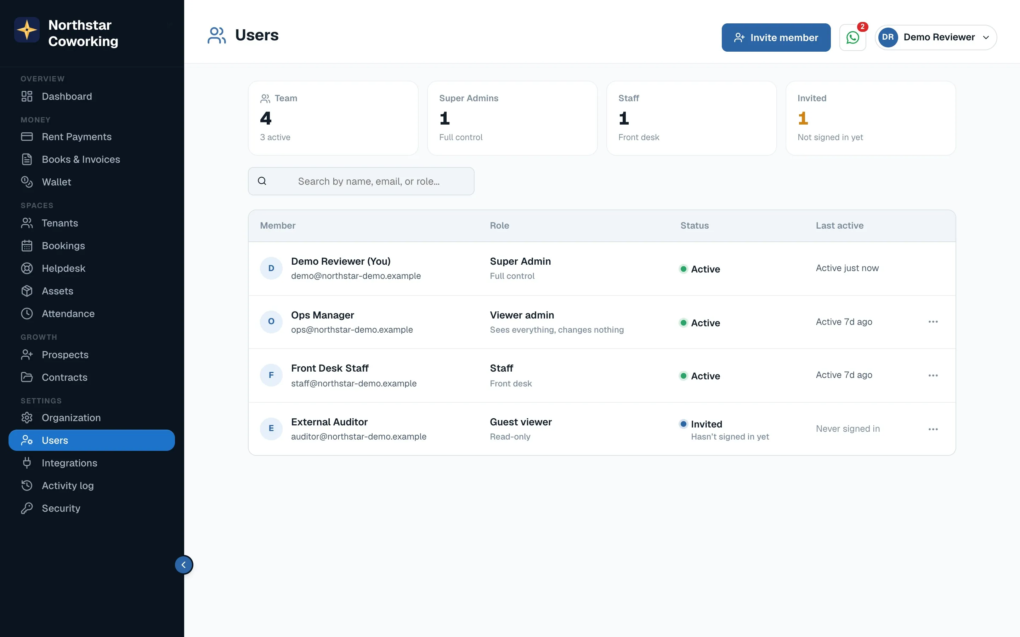Click the Helpdesk lifebuoy icon
This screenshot has width=1020, height=637.
[x=27, y=268]
